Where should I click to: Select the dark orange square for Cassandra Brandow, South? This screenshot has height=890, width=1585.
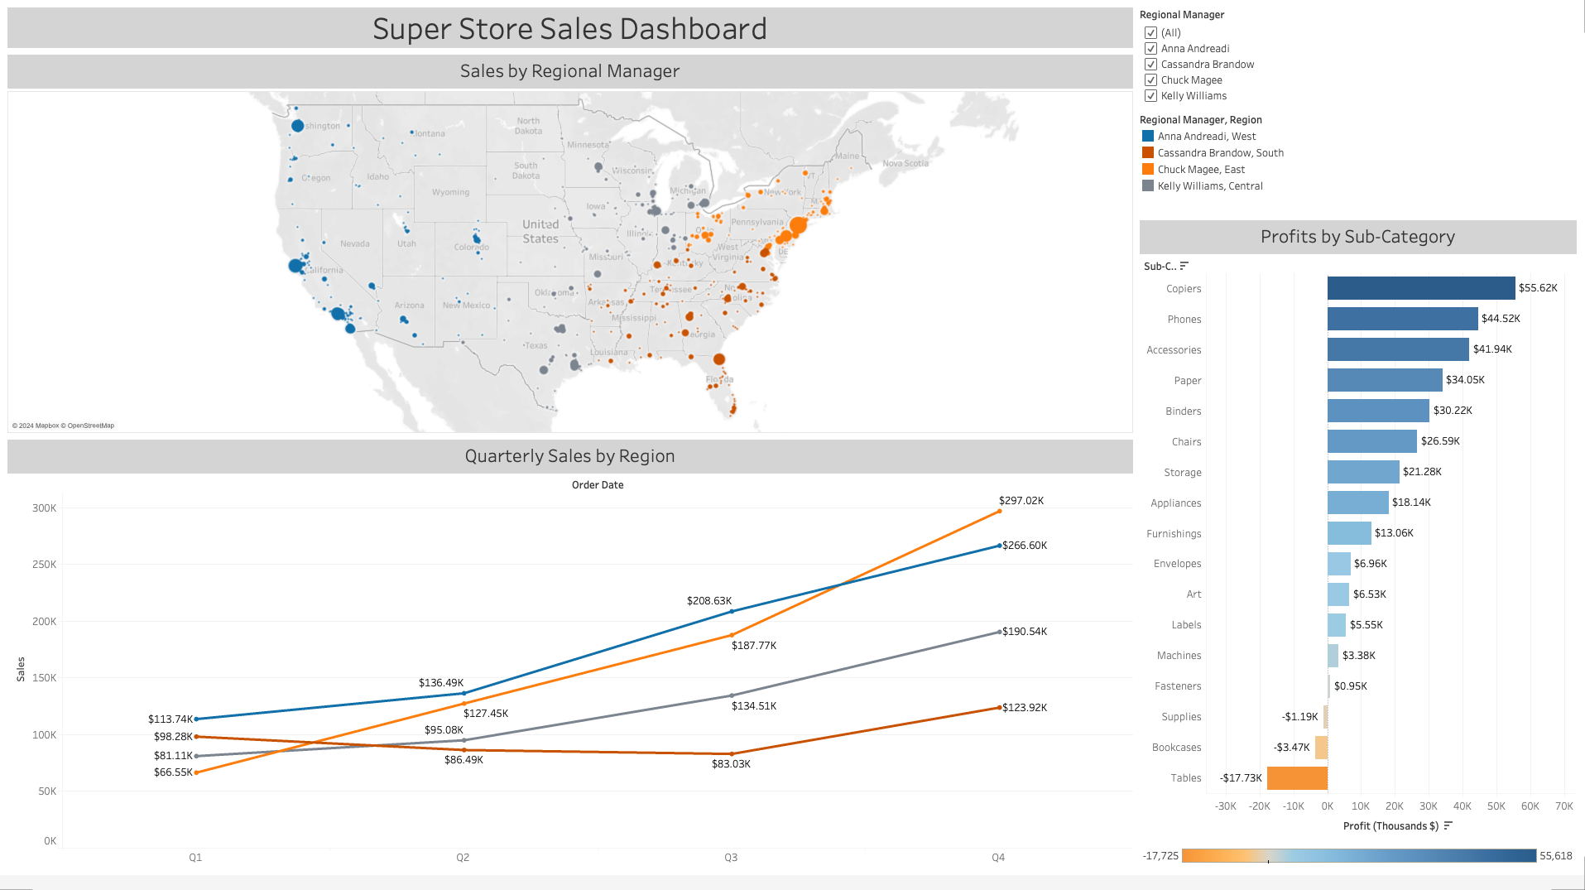1148,152
